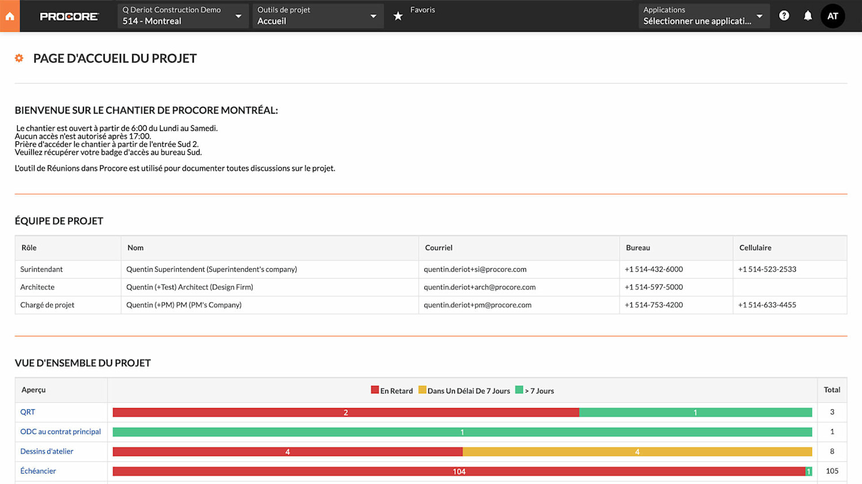Click the Bureau column header
This screenshot has height=484, width=862.
point(676,248)
